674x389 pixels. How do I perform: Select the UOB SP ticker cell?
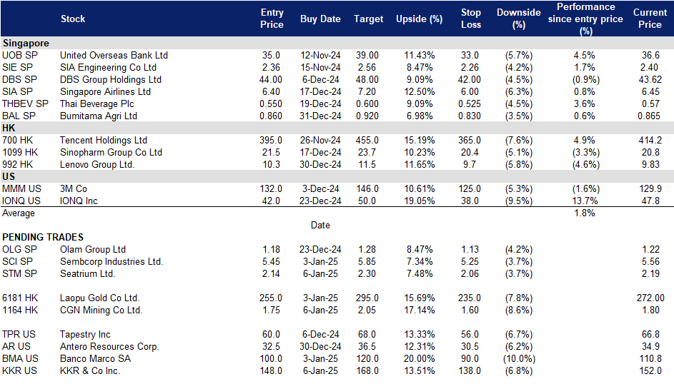click(x=20, y=56)
